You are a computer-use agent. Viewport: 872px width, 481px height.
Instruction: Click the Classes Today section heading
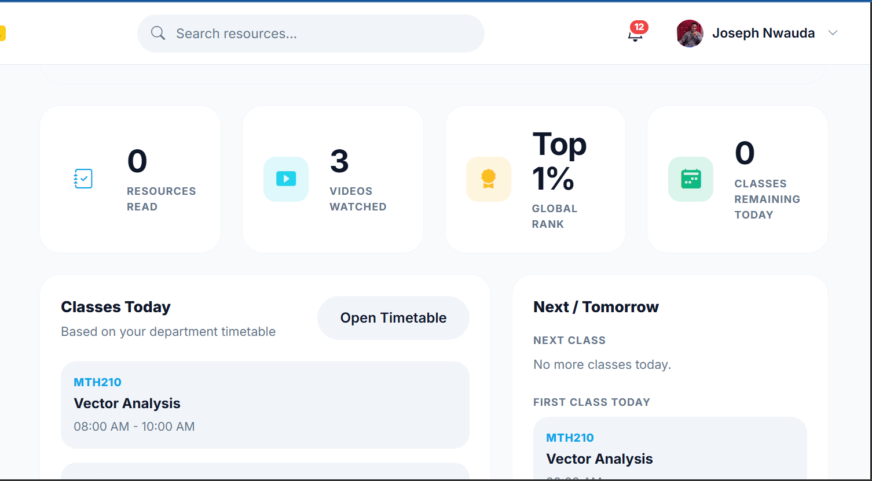(115, 306)
